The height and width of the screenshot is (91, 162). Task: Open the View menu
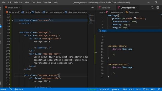pos(27,2)
